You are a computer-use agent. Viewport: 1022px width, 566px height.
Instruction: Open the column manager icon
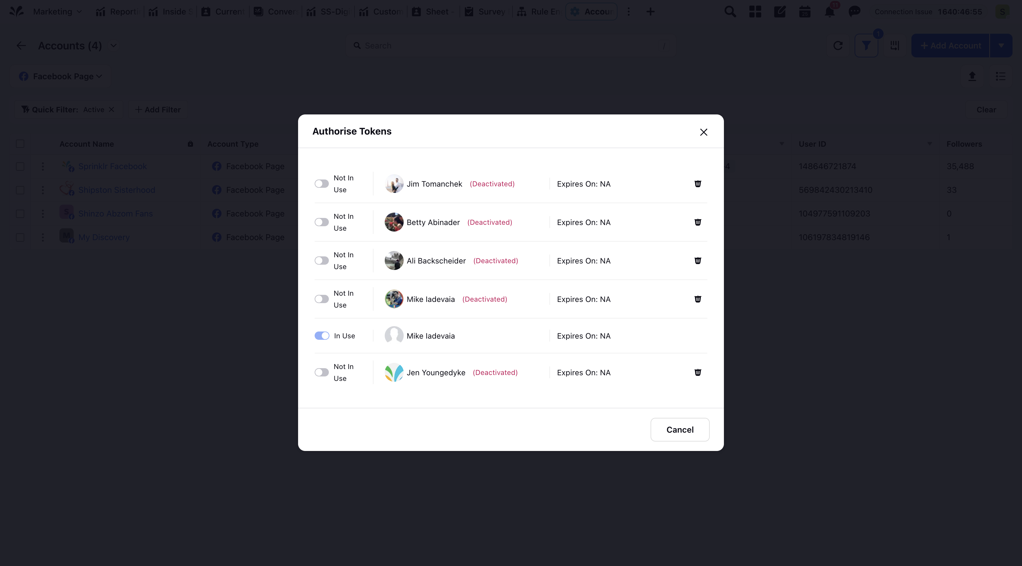coord(895,46)
